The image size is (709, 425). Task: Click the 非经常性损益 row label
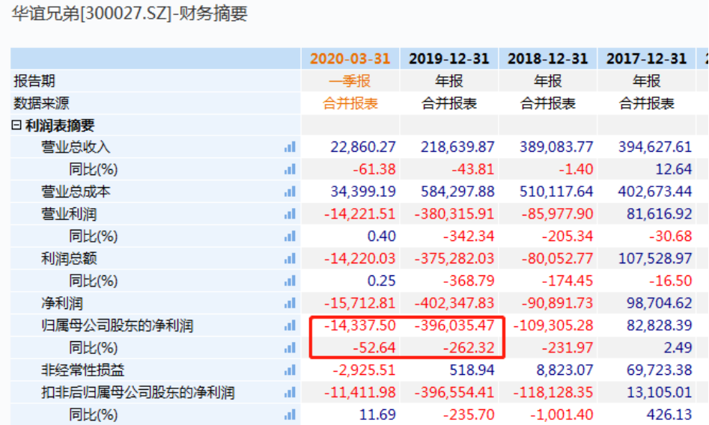82,370
